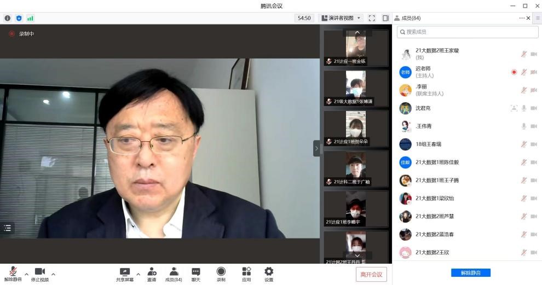
Task: Open the 应用 apps icon
Action: [x=246, y=274]
